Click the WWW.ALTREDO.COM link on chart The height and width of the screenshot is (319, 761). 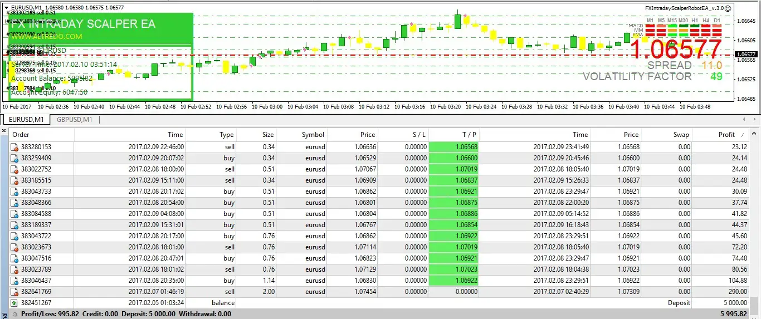[46, 37]
